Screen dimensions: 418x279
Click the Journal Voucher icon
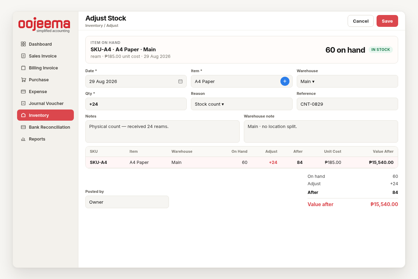(23, 103)
